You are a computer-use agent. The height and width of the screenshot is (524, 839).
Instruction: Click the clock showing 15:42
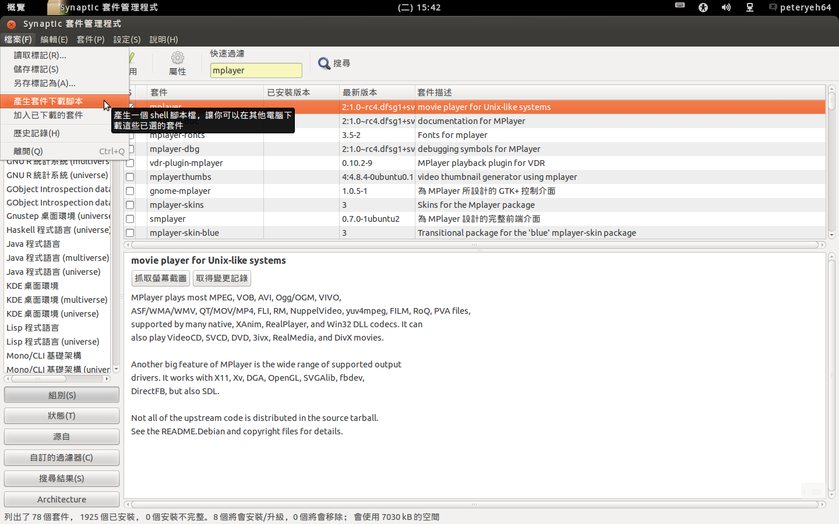click(419, 8)
